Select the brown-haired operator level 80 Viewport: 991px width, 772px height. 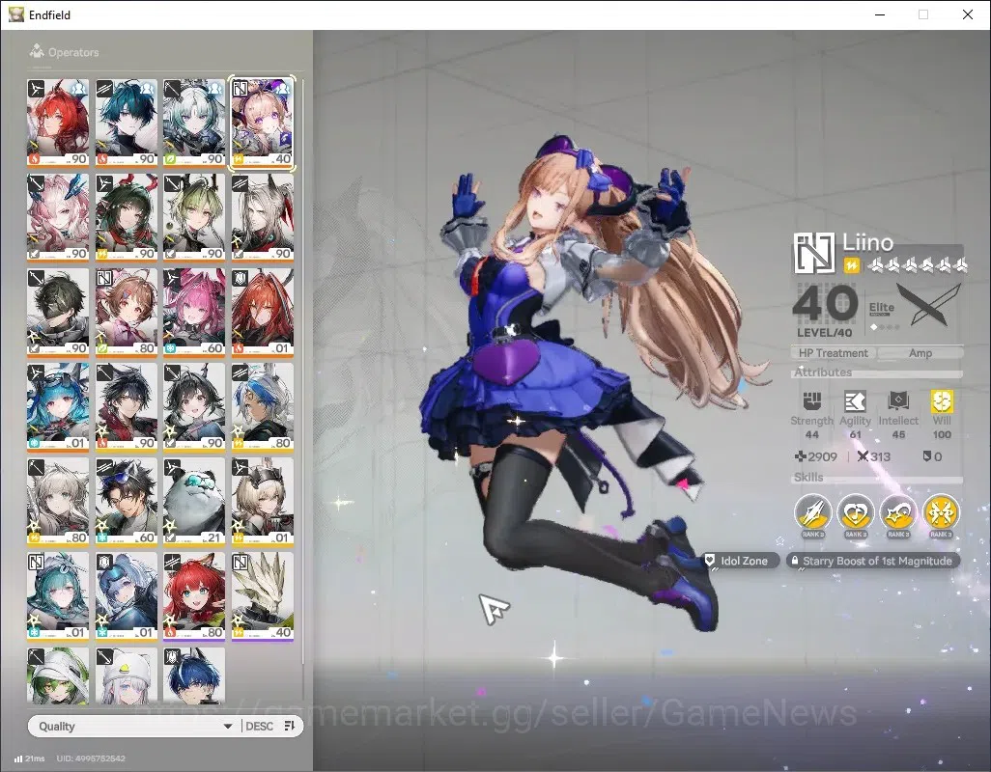click(126, 312)
